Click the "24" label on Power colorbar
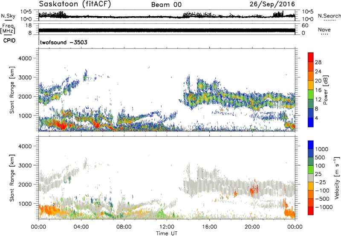This screenshot has width=341, height=236. pos(318,72)
